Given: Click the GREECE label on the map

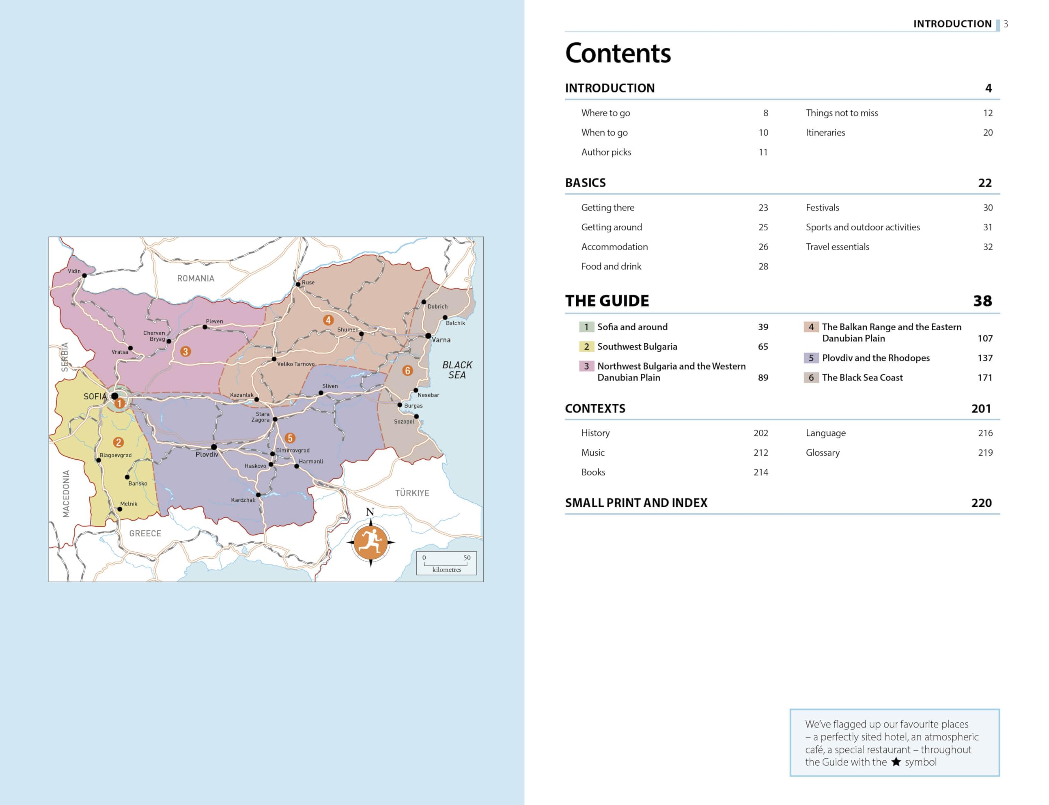Looking at the screenshot, I should (145, 533).
